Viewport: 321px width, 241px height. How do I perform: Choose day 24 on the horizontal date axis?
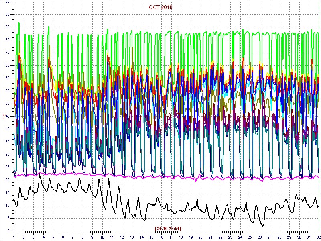coord(240,237)
